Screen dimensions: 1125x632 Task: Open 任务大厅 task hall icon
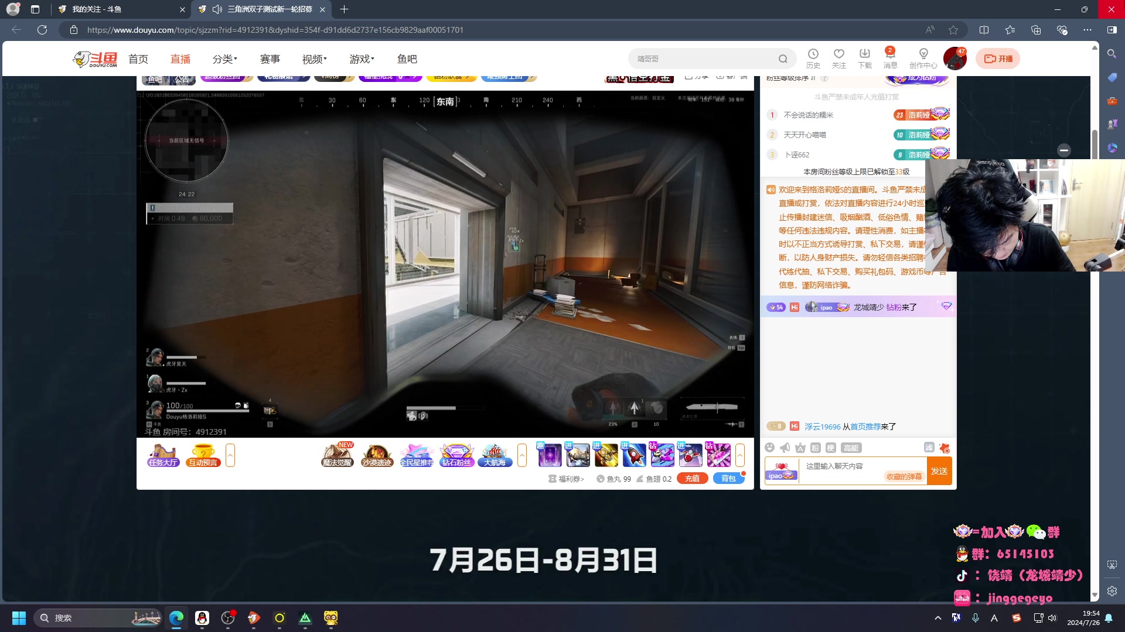point(162,455)
